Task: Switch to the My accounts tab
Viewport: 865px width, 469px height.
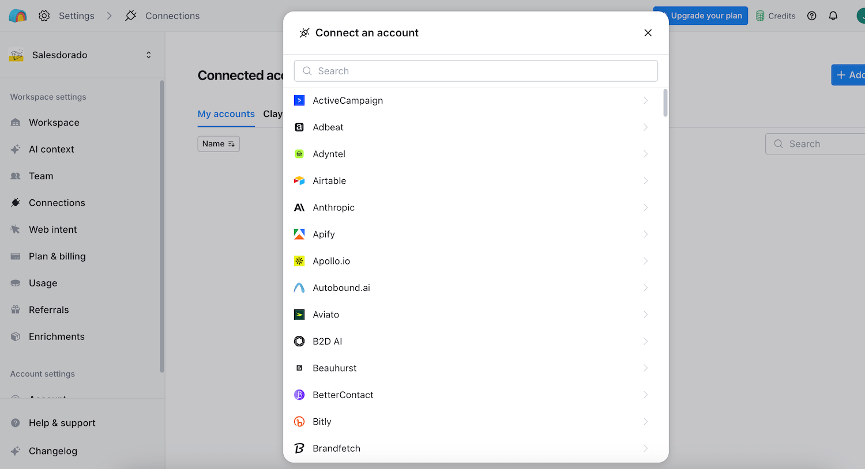Action: 226,114
